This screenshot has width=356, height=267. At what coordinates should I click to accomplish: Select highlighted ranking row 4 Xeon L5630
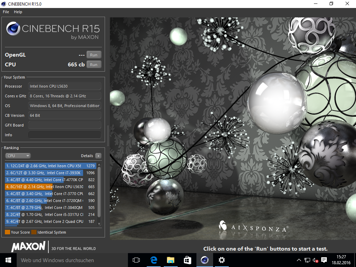[x=51, y=187]
